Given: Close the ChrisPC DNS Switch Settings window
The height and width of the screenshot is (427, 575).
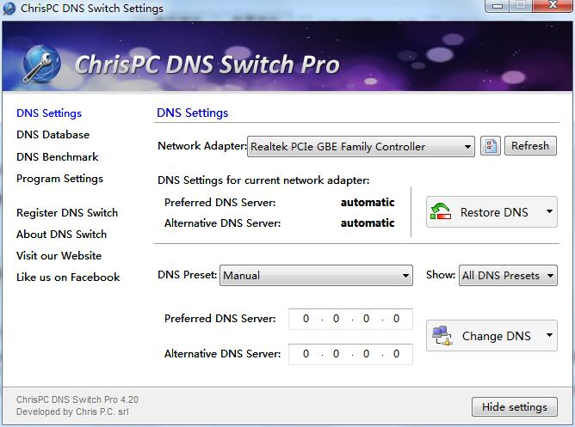Looking at the screenshot, I should (553, 5).
